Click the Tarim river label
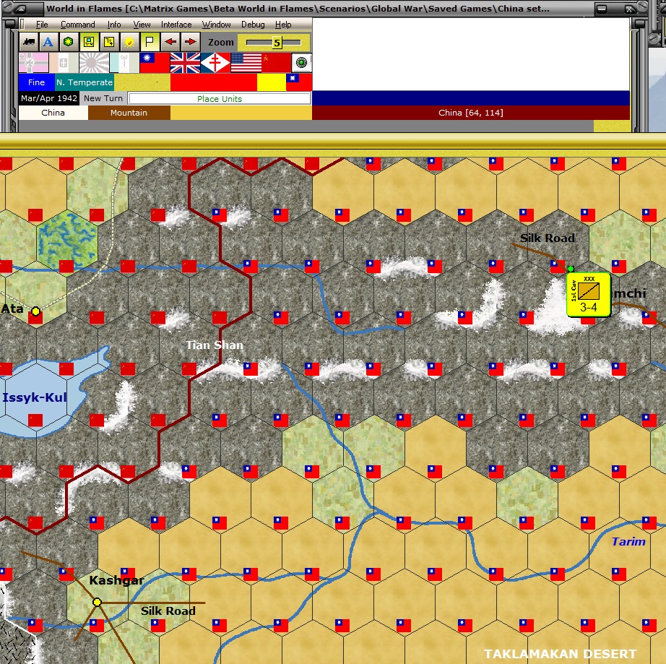The image size is (666, 664). pyautogui.click(x=628, y=542)
